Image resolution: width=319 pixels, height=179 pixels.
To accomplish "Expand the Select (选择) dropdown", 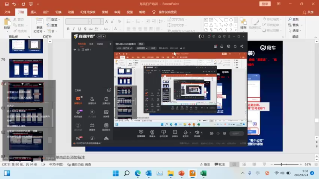I will coord(294,31).
